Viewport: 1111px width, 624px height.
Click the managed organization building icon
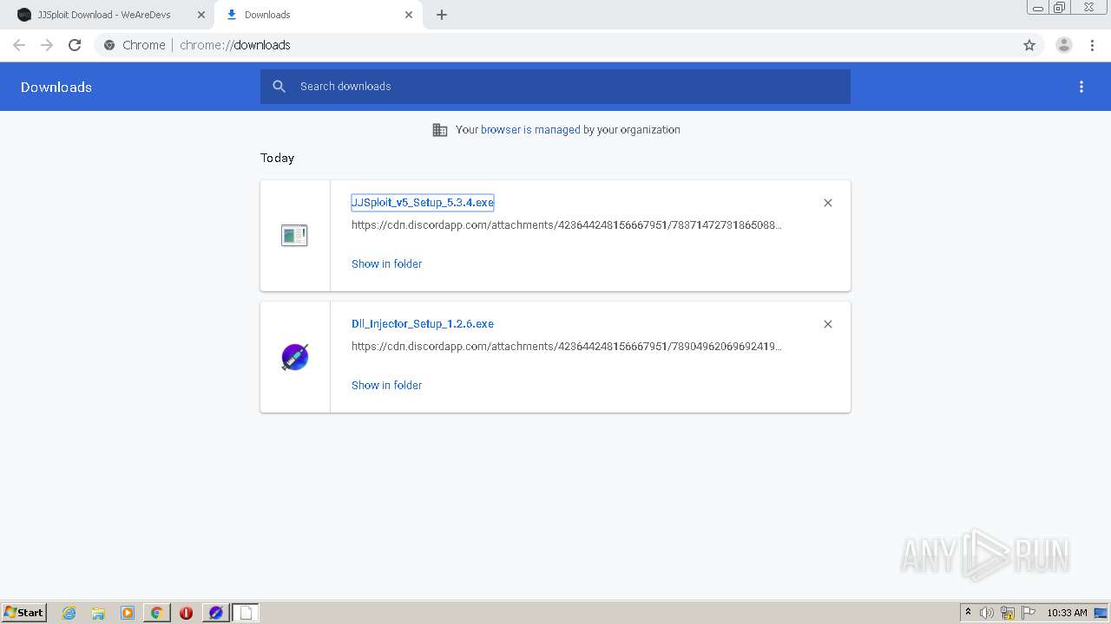(x=440, y=130)
